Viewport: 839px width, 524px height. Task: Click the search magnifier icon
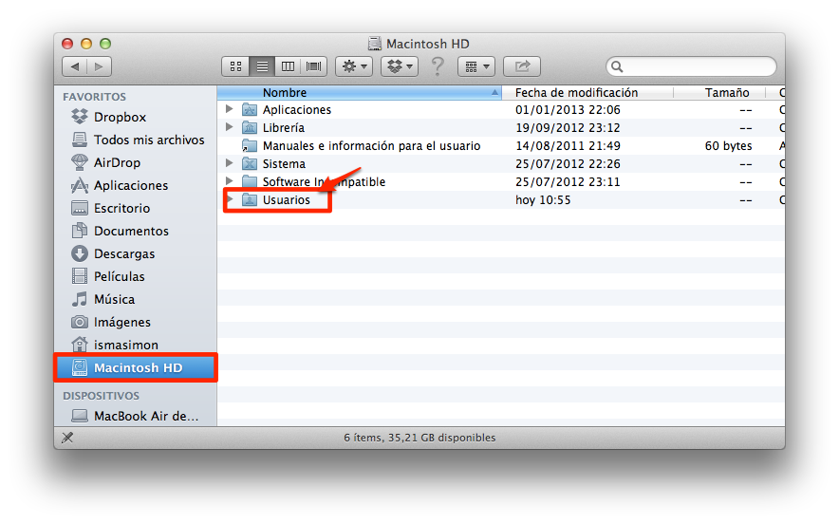(x=617, y=66)
